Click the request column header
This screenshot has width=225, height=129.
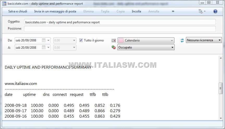[x=77, y=95]
